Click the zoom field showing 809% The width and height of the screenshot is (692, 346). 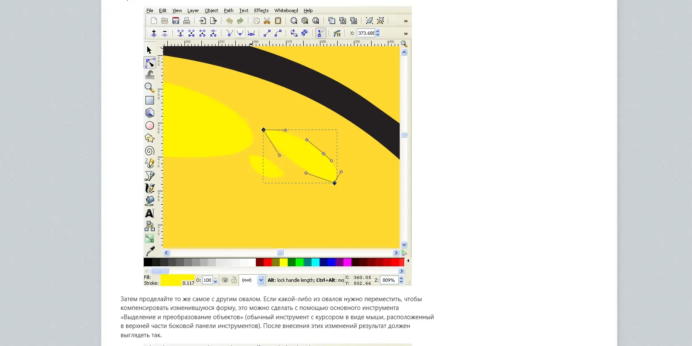(x=389, y=280)
